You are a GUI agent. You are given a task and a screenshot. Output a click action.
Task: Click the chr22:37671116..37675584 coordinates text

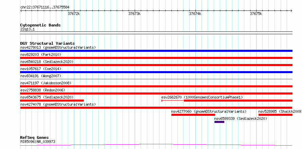(x=45, y=7)
